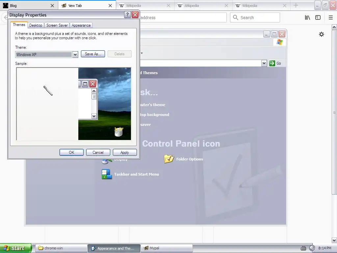Open the Screen Saver tab
Screen dimensions: 337x253
pyautogui.click(x=57, y=25)
